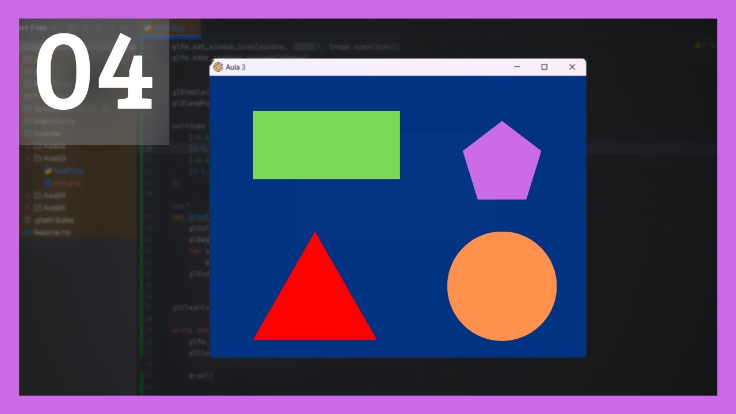The image size is (736, 414).
Task: Click the Python file icon beside Aula03.py
Action: [x=48, y=171]
